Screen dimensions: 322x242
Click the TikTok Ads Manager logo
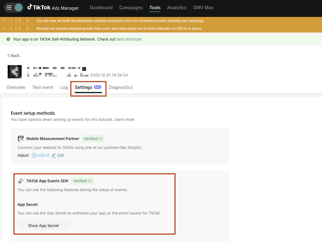[53, 8]
